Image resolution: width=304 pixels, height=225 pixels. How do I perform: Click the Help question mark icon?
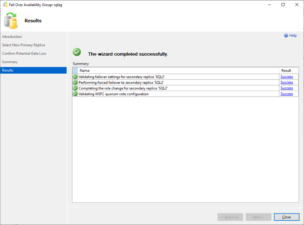tap(286, 36)
